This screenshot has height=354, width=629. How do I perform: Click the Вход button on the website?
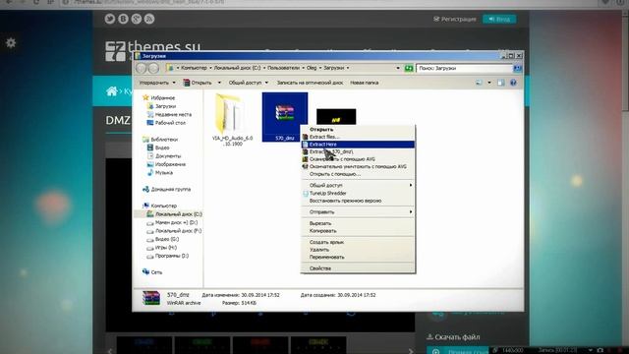click(499, 19)
